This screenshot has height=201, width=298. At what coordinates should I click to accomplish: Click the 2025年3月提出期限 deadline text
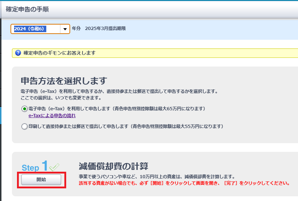point(105,29)
